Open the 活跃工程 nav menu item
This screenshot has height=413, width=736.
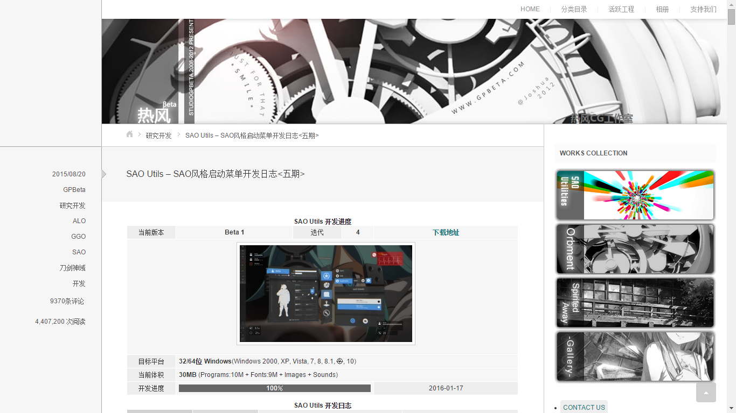(x=621, y=9)
